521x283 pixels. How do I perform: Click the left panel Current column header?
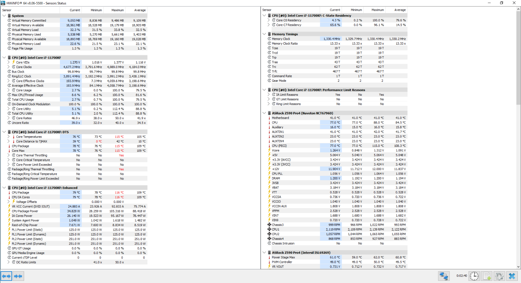(x=71, y=10)
